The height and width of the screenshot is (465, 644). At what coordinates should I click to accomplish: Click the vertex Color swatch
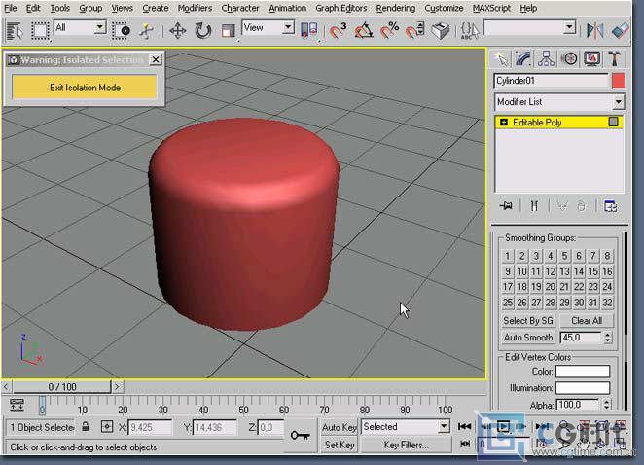coord(583,372)
